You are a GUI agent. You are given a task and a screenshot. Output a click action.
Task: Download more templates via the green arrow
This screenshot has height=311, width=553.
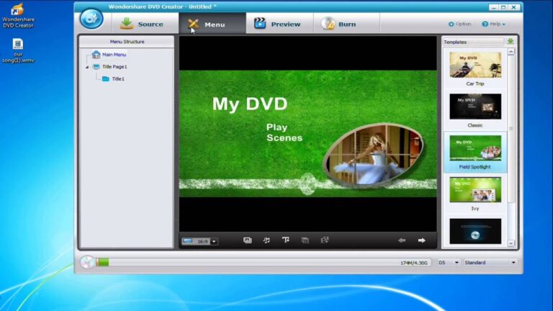511,41
